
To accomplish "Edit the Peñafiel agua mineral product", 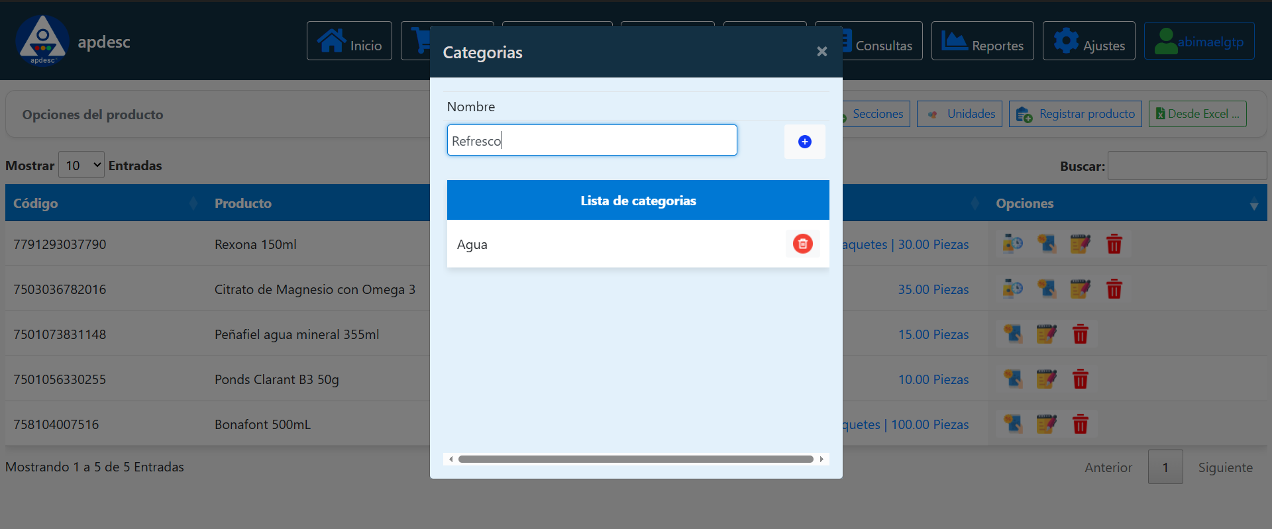I will tap(1046, 334).
